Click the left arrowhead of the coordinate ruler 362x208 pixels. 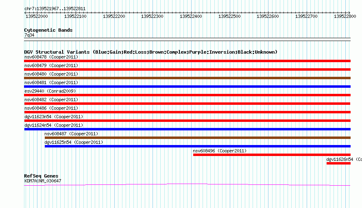(x=25, y=13)
